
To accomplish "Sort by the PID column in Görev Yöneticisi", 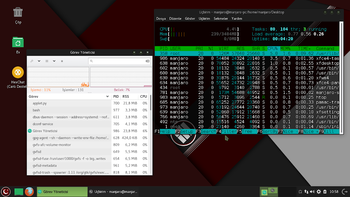I will pos(116,97).
